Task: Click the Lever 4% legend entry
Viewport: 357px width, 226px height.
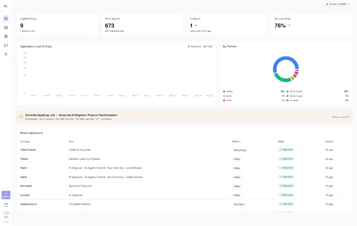Action: tap(254, 96)
